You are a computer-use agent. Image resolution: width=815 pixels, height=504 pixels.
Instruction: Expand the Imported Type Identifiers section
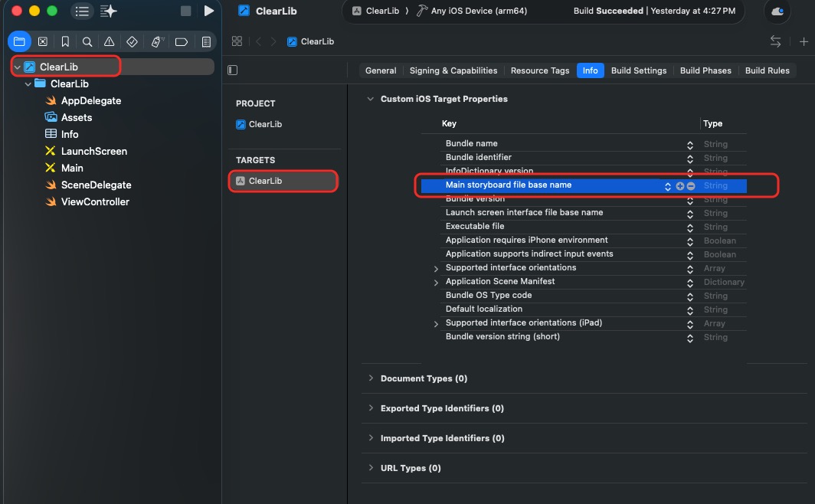click(x=371, y=438)
